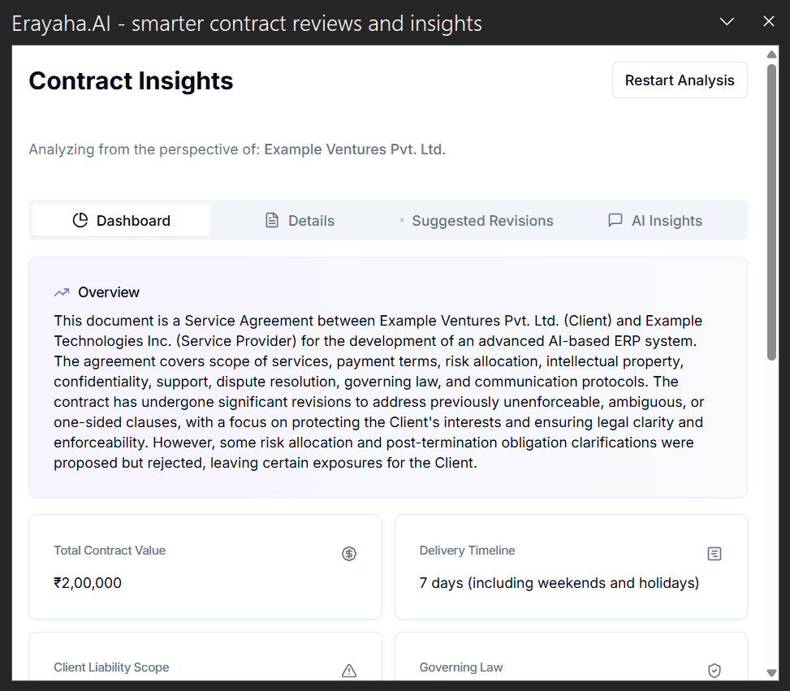The width and height of the screenshot is (790, 691).
Task: Click the scrollbar up arrow
Action: point(771,54)
